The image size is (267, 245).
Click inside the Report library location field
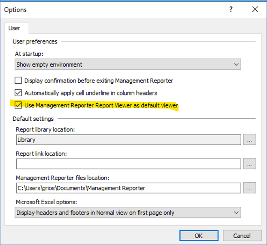[x=128, y=140]
